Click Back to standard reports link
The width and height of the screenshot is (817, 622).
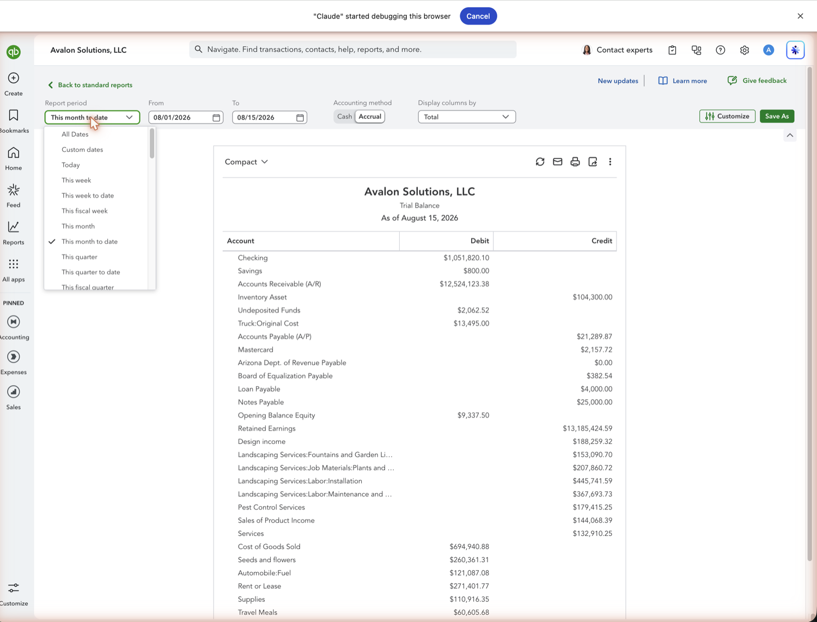point(90,85)
